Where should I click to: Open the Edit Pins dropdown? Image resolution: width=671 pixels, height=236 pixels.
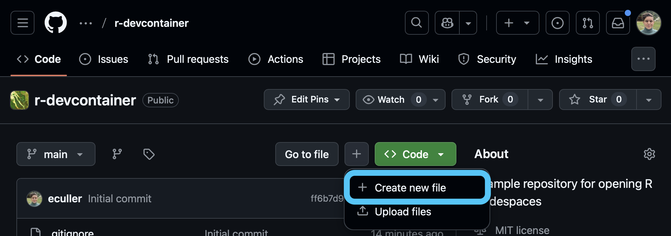click(307, 100)
